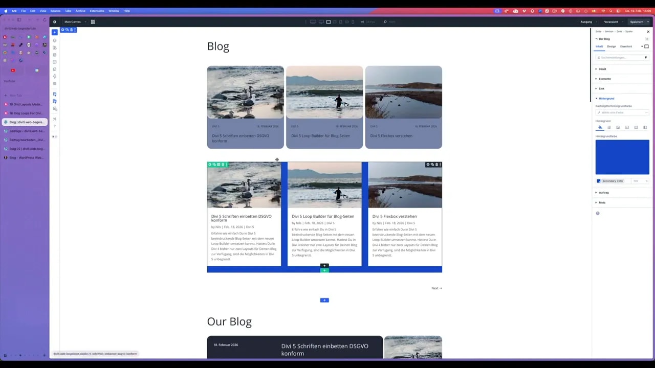Switch to the Erweitert tab in Der Blog settings

(626, 47)
